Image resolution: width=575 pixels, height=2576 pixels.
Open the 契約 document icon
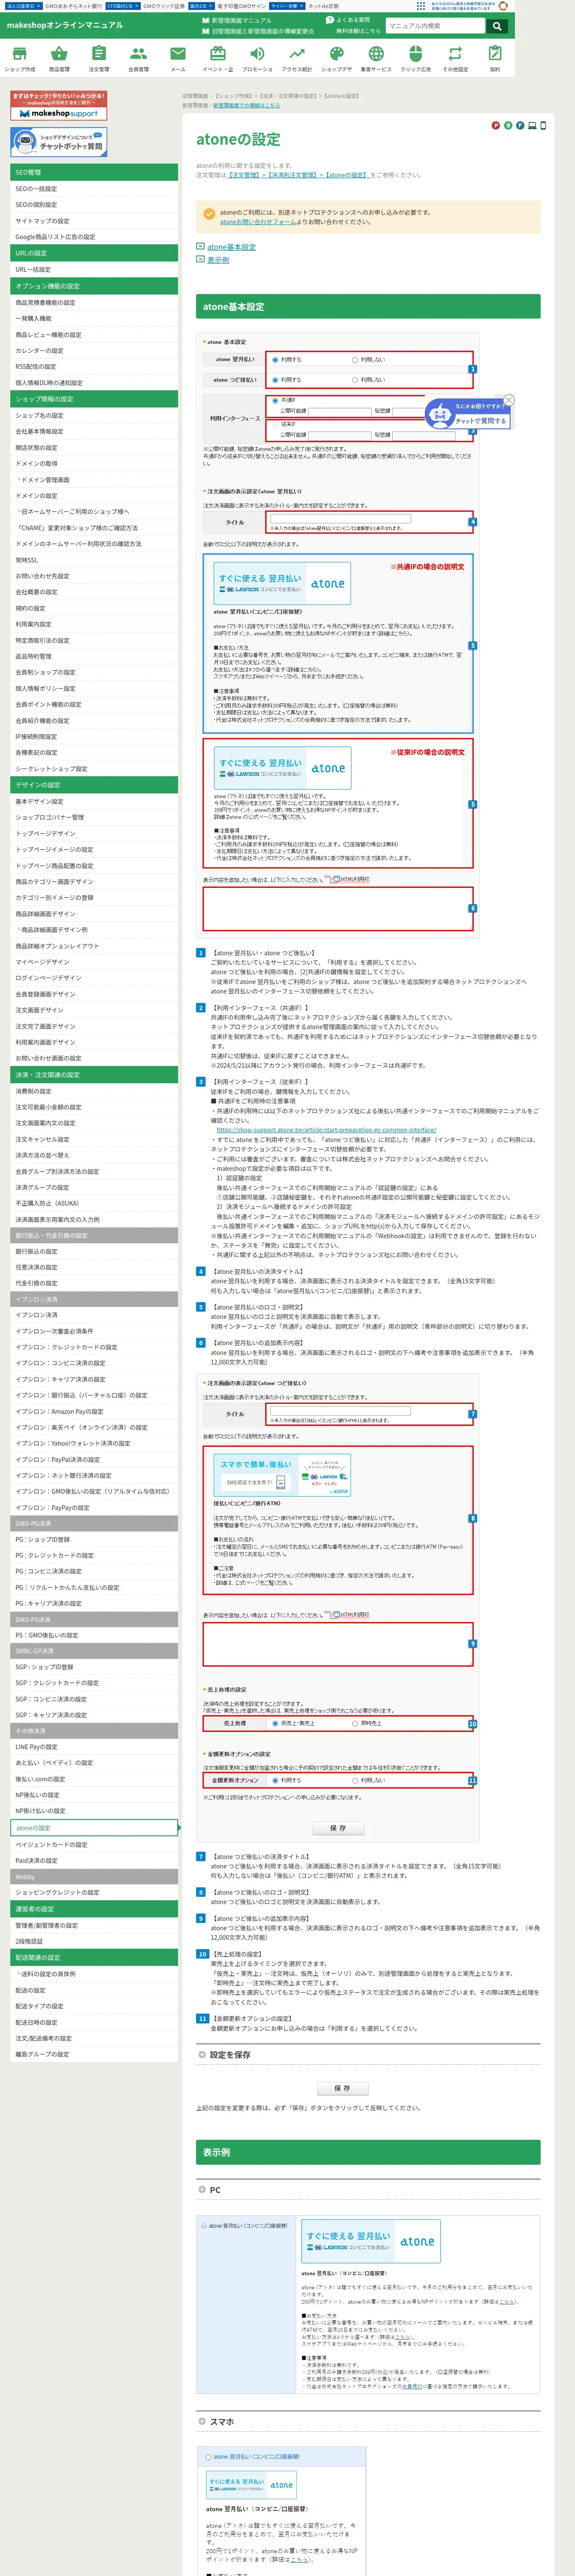coord(495,59)
